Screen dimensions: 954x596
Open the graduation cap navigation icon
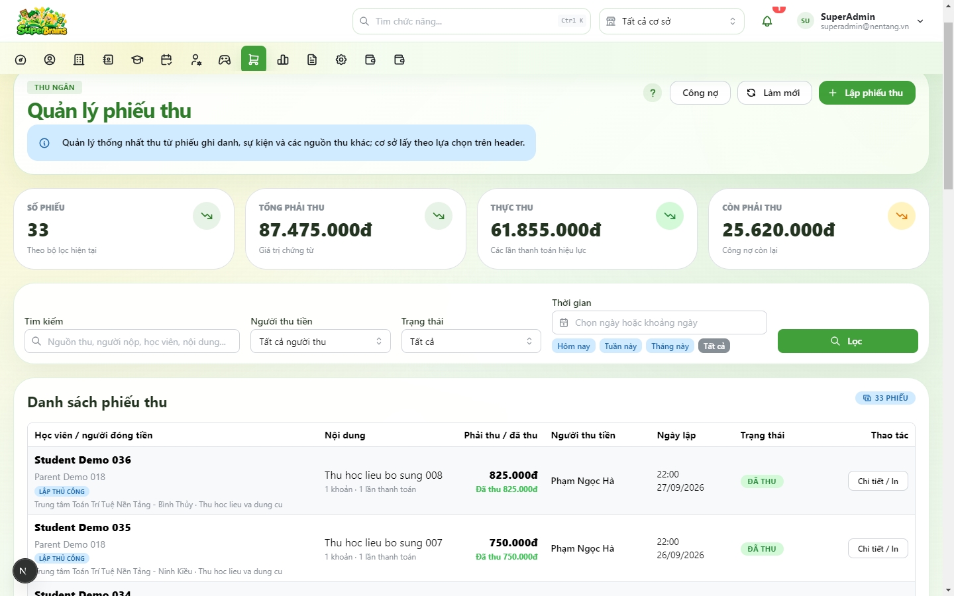(x=137, y=60)
